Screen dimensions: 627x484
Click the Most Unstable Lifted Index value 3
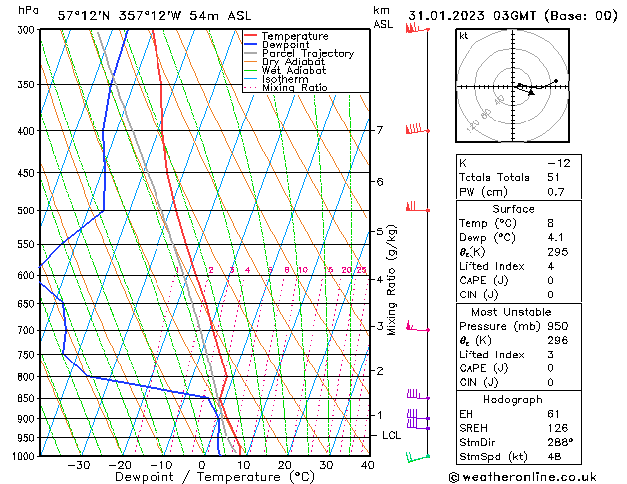[551, 355]
